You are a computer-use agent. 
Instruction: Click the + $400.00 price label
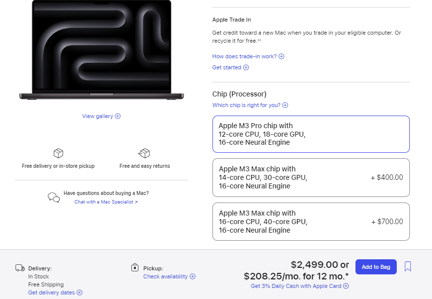[387, 177]
